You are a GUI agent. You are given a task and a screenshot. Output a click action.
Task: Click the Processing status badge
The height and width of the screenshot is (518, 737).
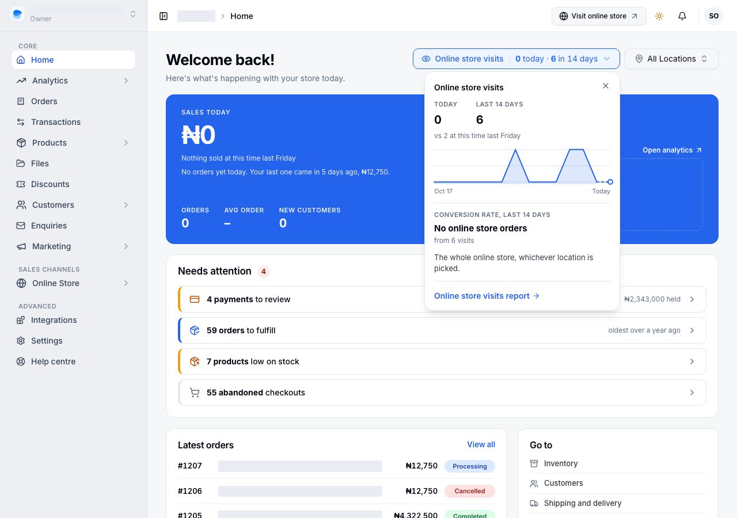(470, 466)
